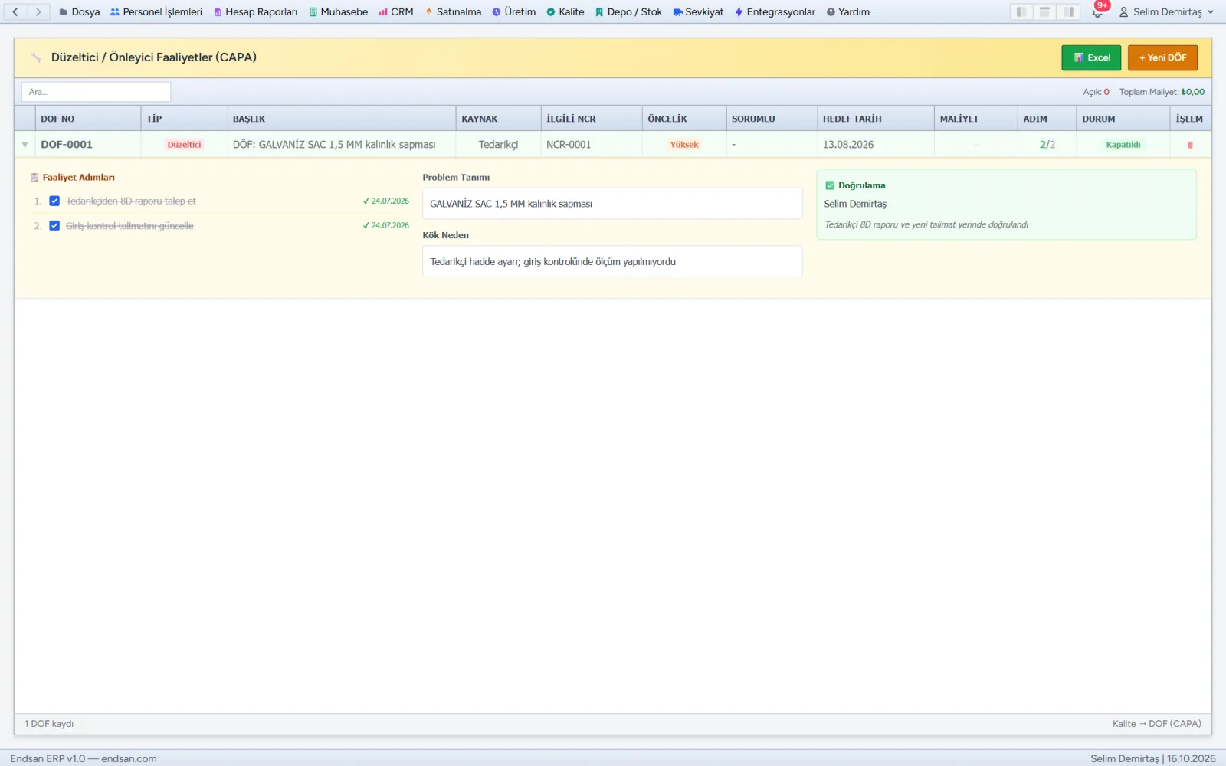Open the Üretim menu
The width and height of the screenshot is (1226, 766).
514,11
